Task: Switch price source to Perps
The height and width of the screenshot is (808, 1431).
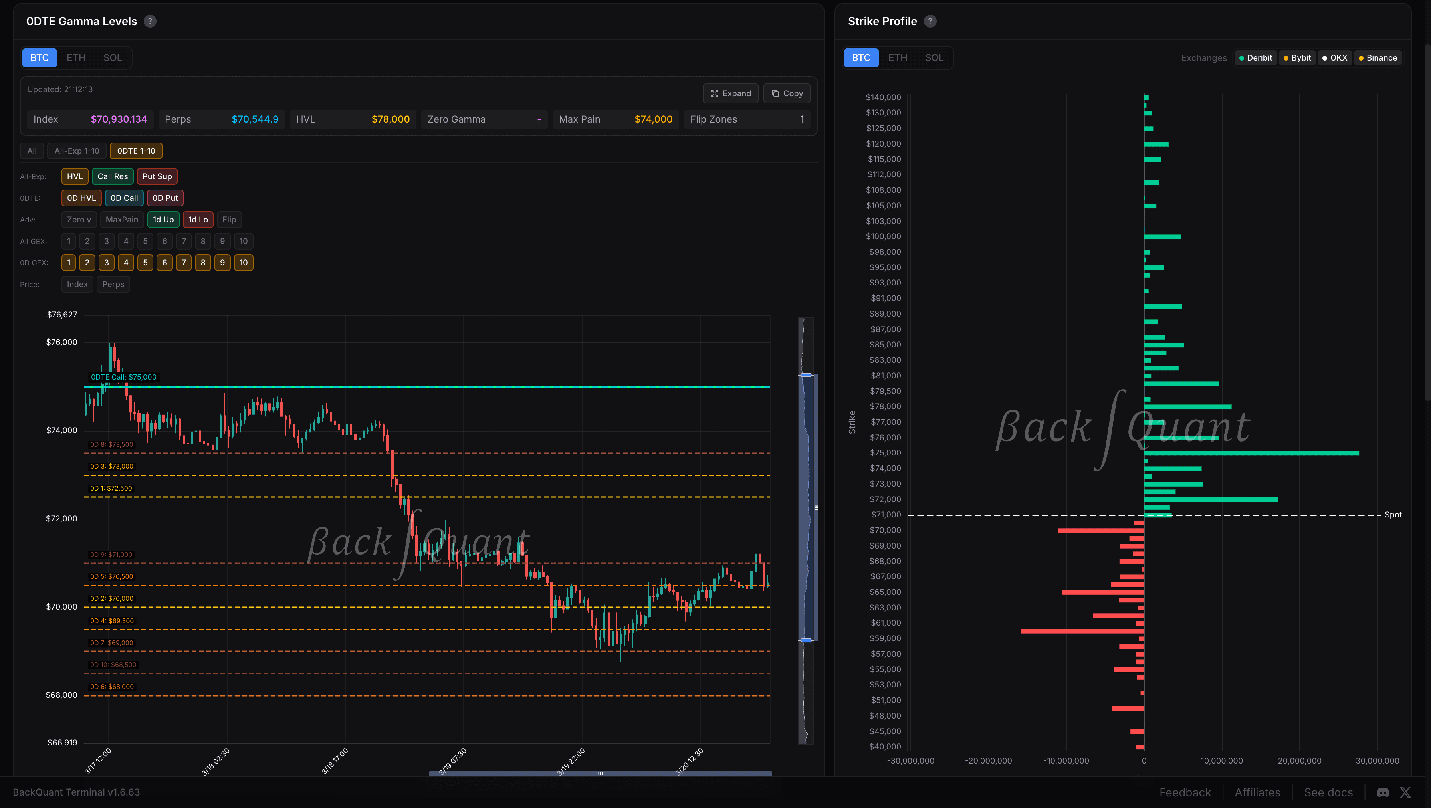Action: (x=113, y=284)
